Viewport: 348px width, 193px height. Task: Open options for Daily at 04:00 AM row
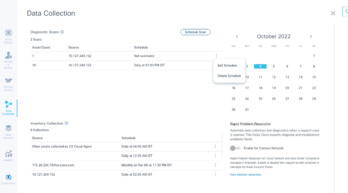point(215,146)
